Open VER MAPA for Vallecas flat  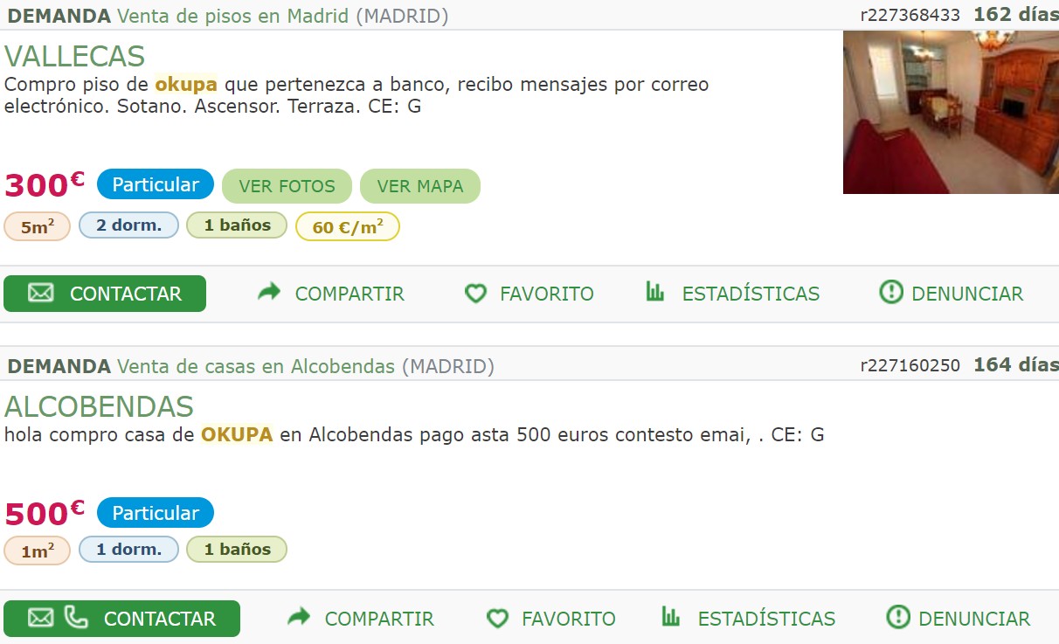coord(420,186)
